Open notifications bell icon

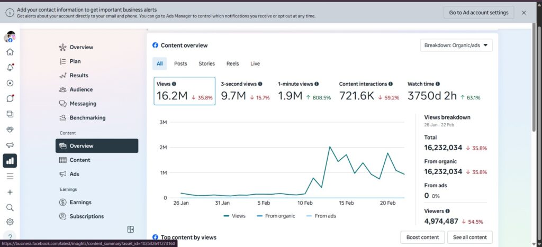[x=10, y=67]
